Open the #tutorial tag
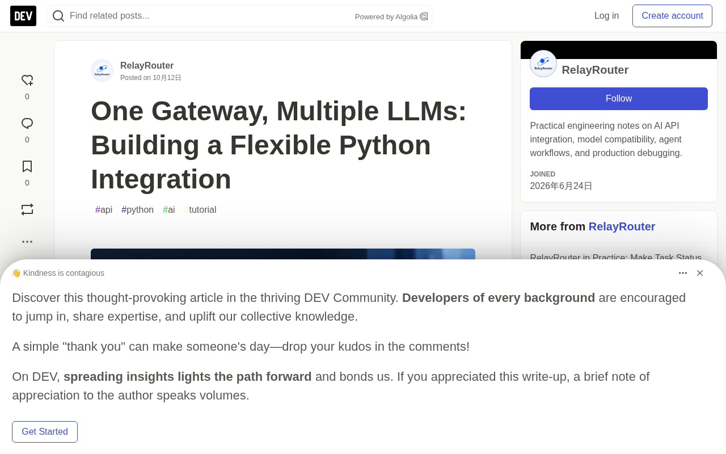726x454 pixels. point(200,210)
